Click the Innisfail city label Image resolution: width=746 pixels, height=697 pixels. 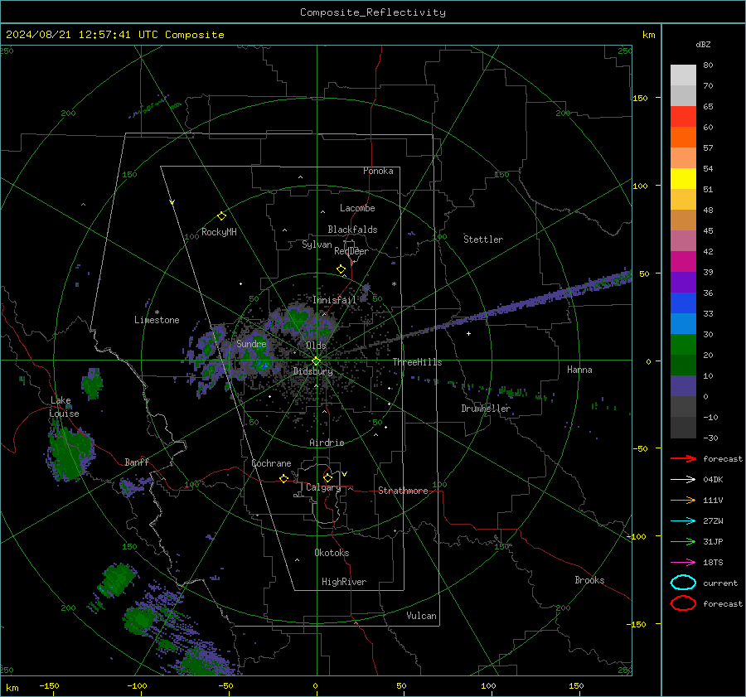coord(334,300)
